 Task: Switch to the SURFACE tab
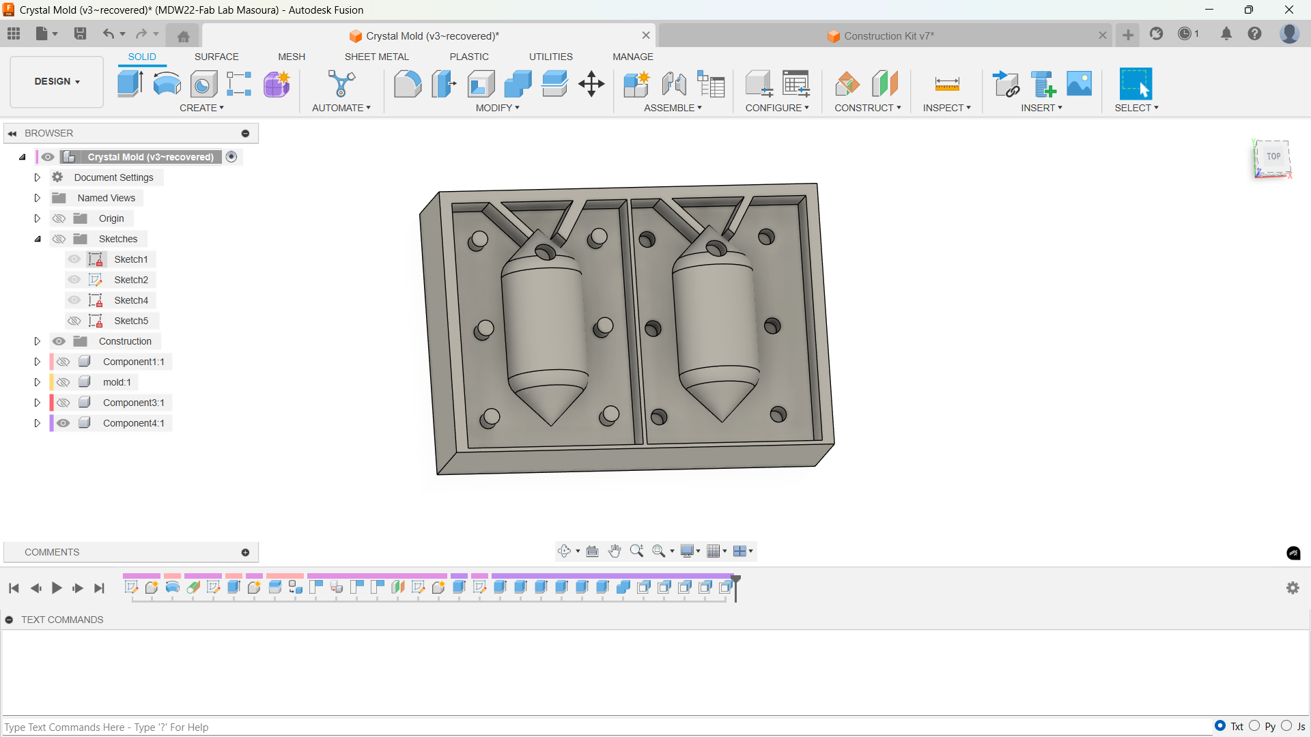216,57
